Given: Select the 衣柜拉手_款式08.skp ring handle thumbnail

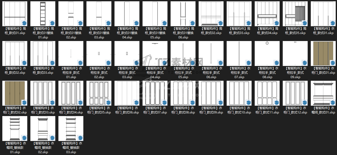Looking at the screenshot, I should (x=267, y=53).
